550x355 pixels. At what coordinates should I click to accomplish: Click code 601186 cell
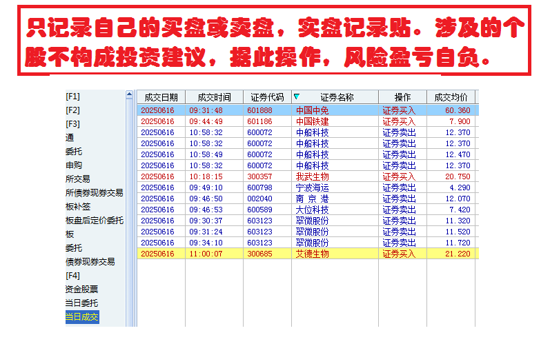click(x=259, y=121)
